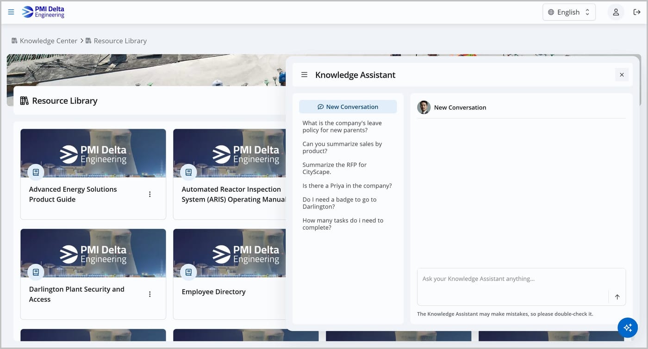The width and height of the screenshot is (648, 349).
Task: Start a New Conversation
Action: (348, 107)
